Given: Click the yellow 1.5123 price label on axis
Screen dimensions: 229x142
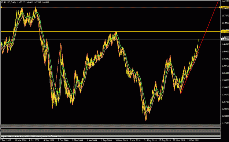Looking at the screenshot, I should [225, 31].
